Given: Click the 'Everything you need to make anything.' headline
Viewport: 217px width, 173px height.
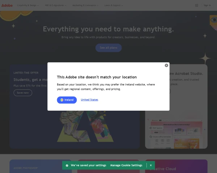Looking at the screenshot, I should point(109,29).
